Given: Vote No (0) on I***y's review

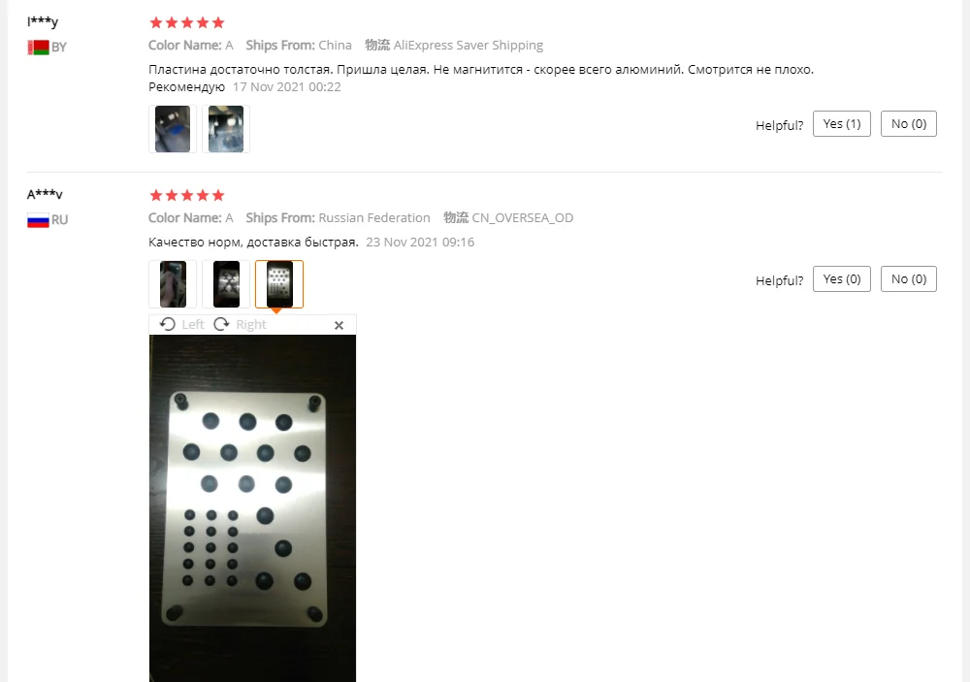Looking at the screenshot, I should (909, 124).
